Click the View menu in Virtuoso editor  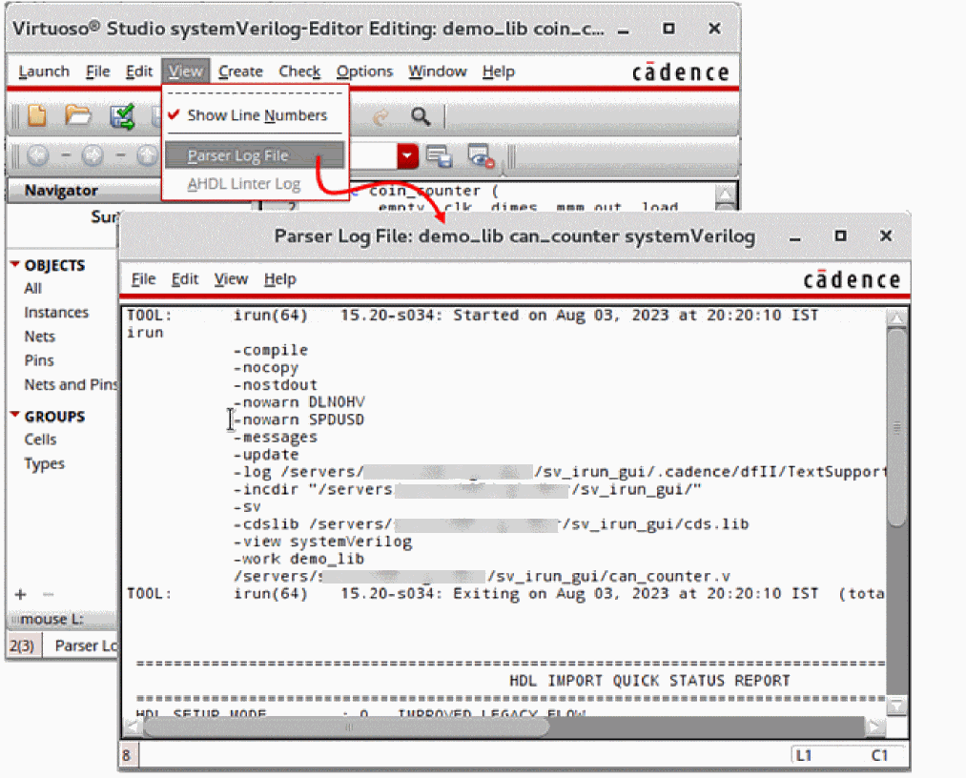pyautogui.click(x=185, y=72)
